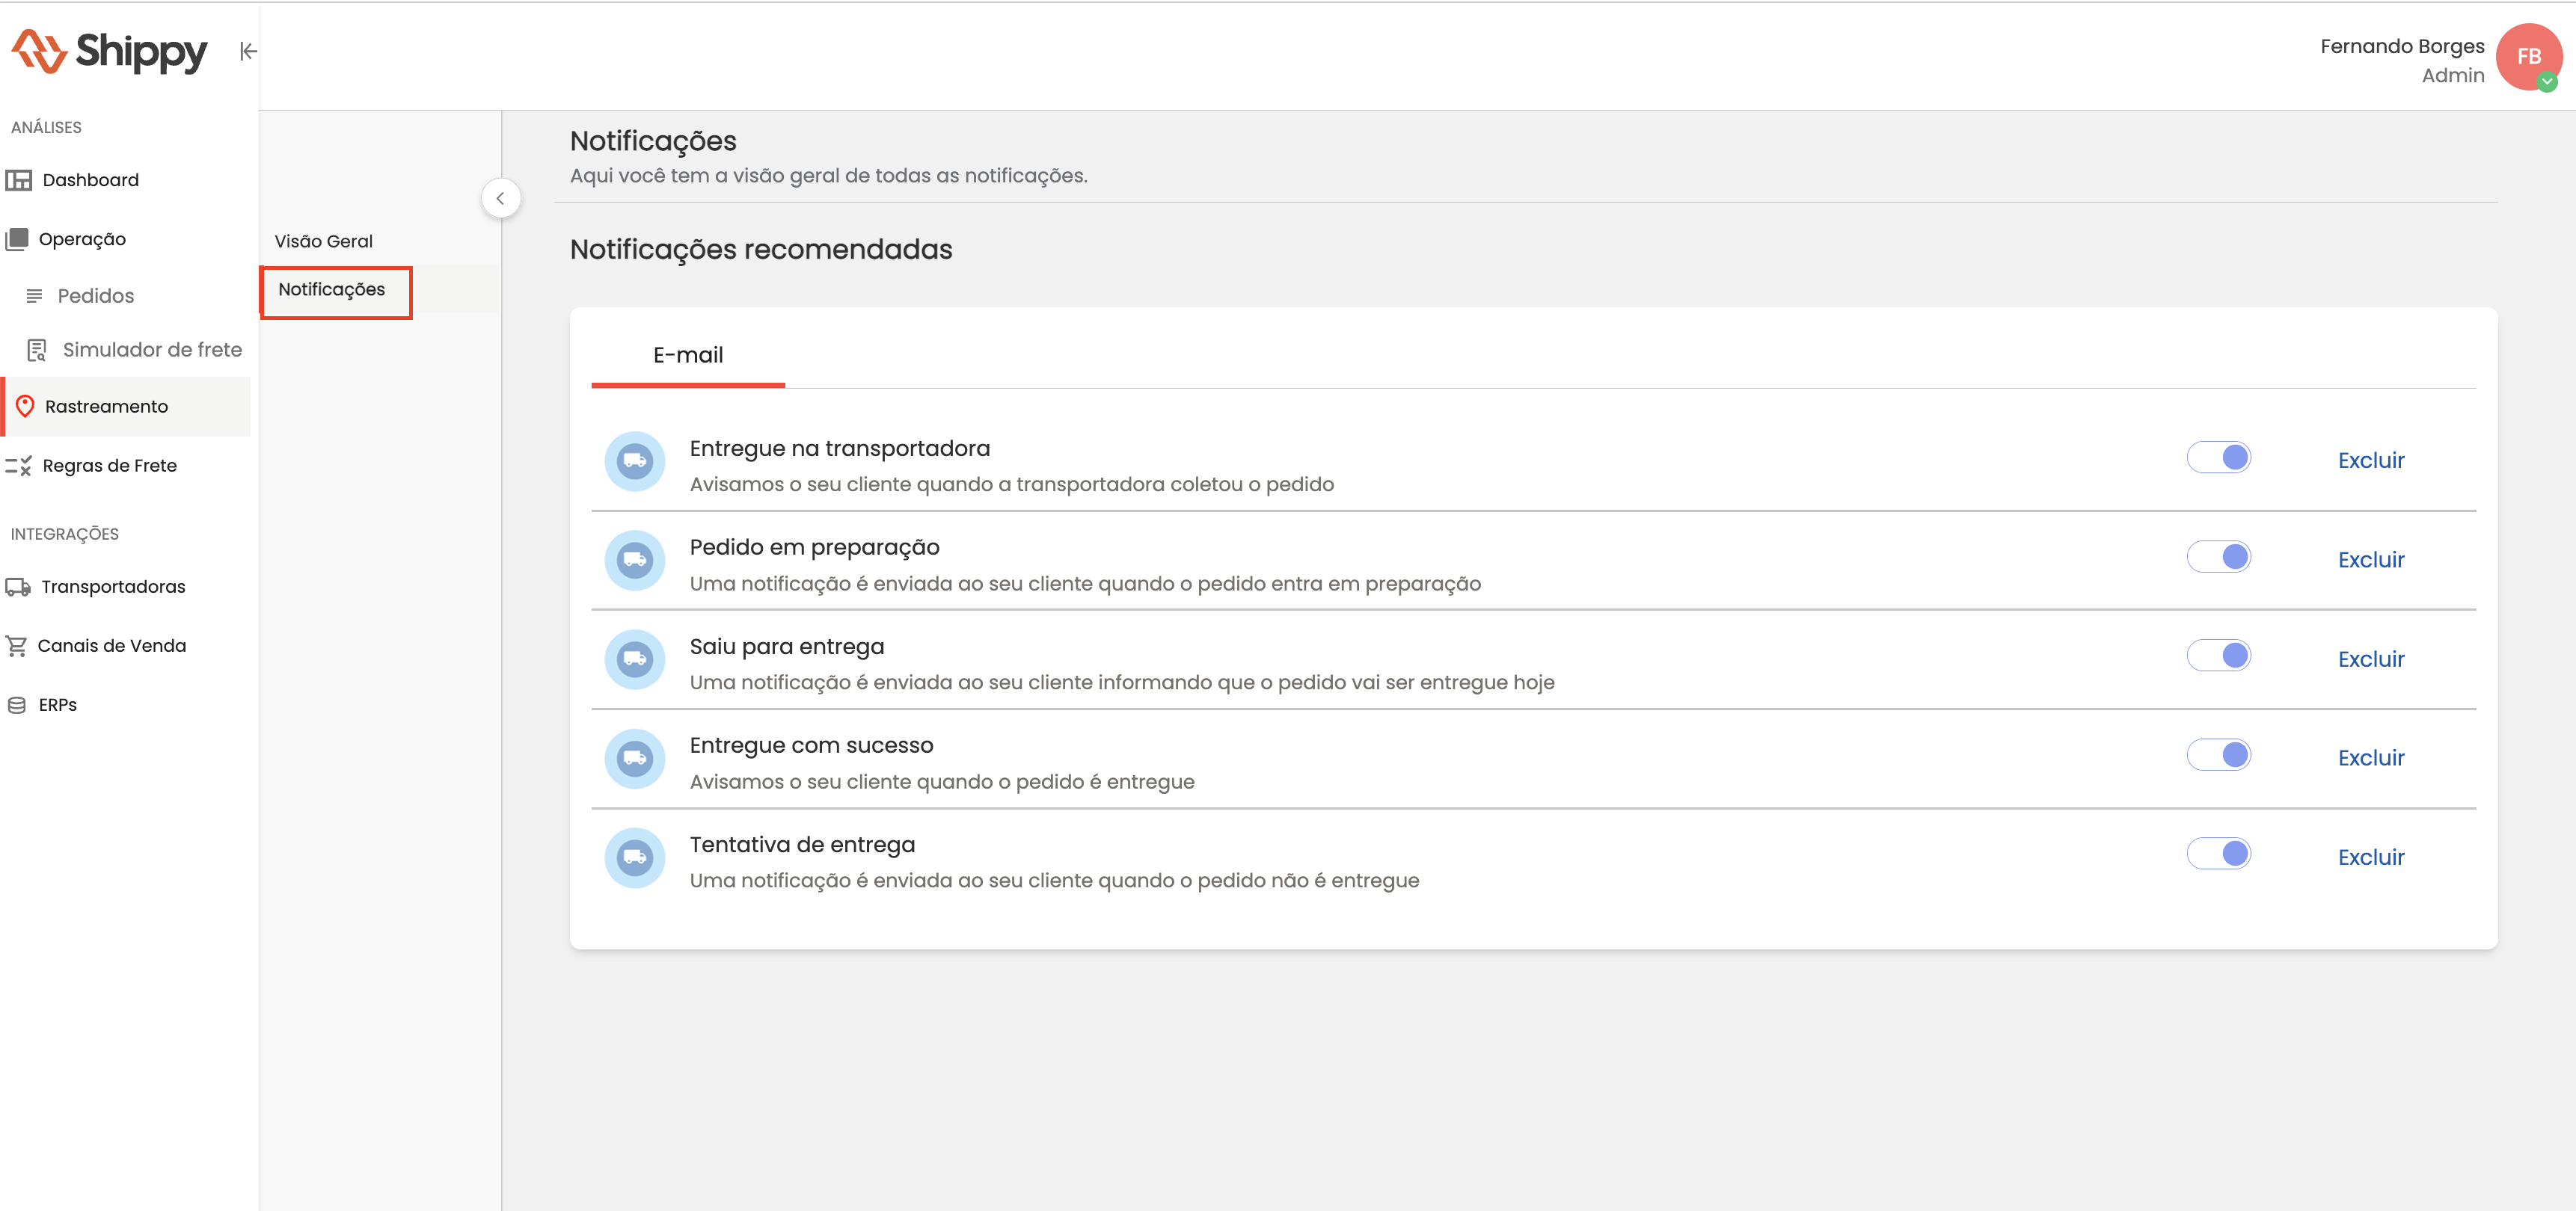
Task: Open Visão Geral submenu item
Action: (x=323, y=241)
